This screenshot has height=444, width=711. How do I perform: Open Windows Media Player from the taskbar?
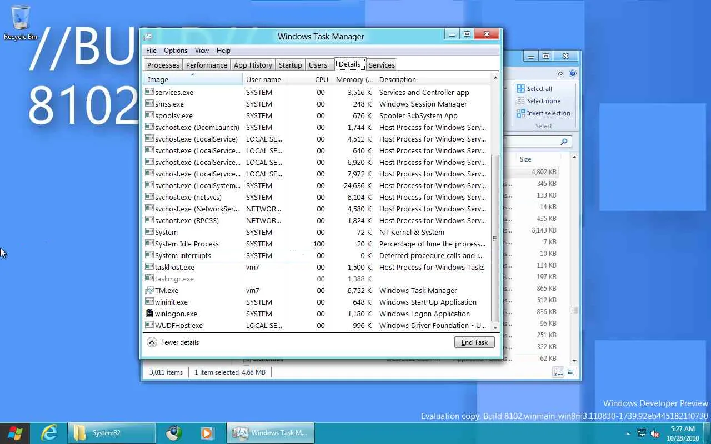[207, 433]
